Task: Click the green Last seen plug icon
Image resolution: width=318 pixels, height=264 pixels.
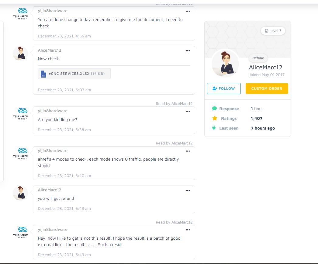Action: tap(214, 128)
